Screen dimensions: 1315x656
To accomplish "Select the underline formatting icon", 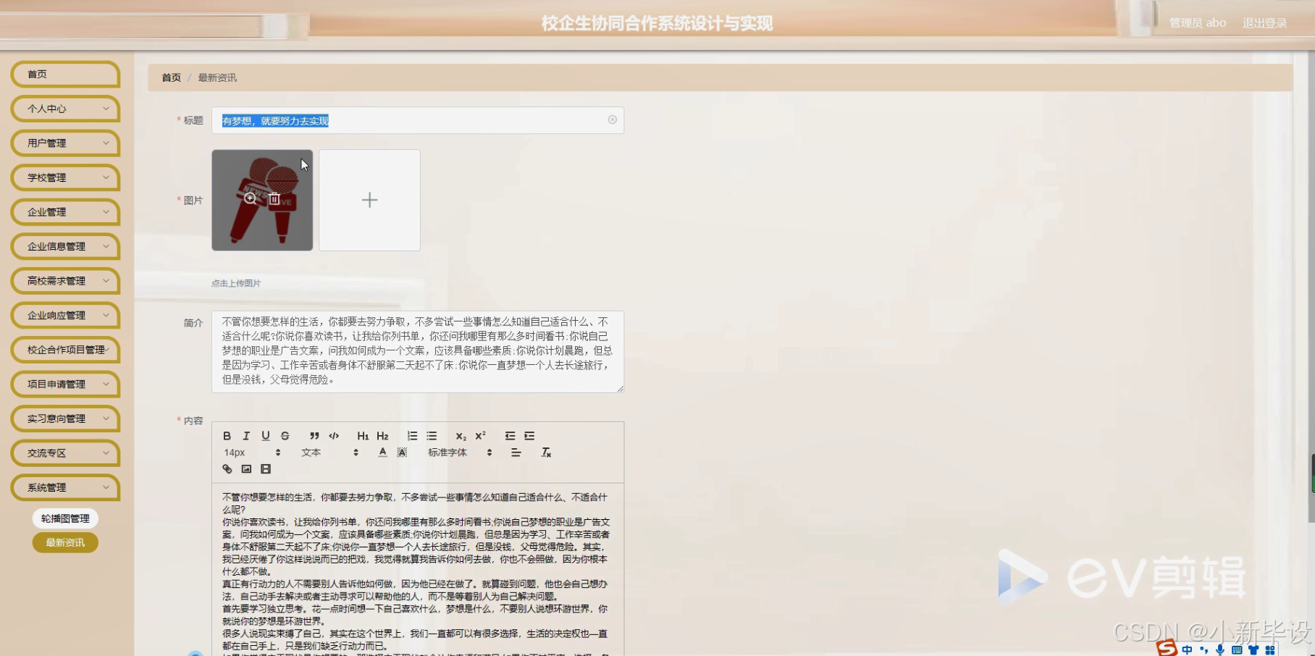I will point(266,435).
